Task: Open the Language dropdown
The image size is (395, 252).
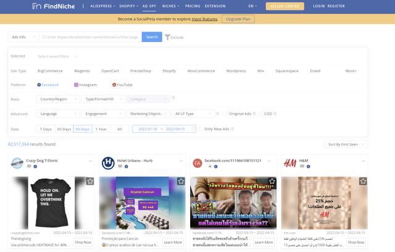Action: pyautogui.click(x=58, y=114)
